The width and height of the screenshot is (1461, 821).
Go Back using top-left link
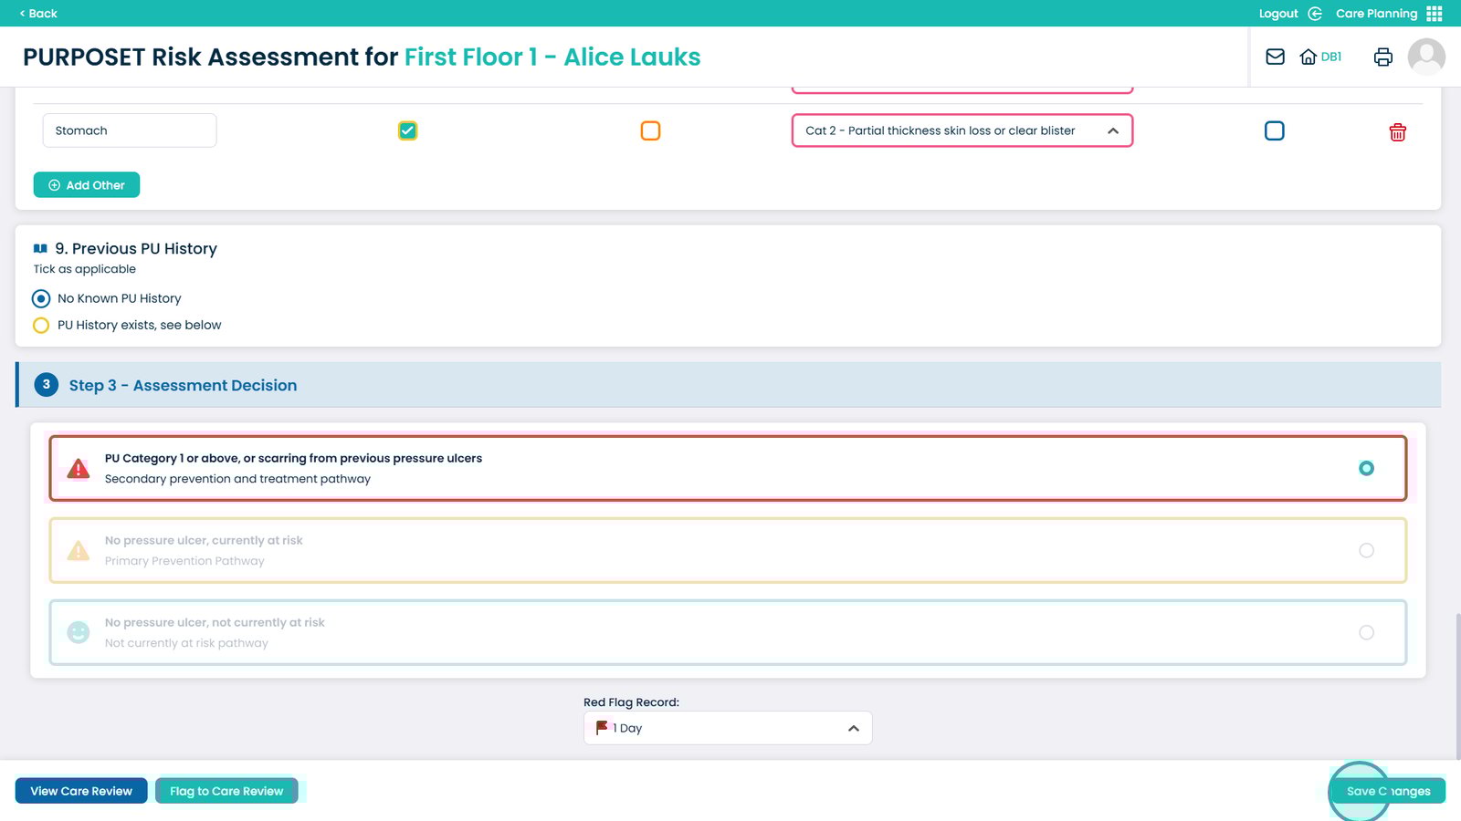pos(38,14)
